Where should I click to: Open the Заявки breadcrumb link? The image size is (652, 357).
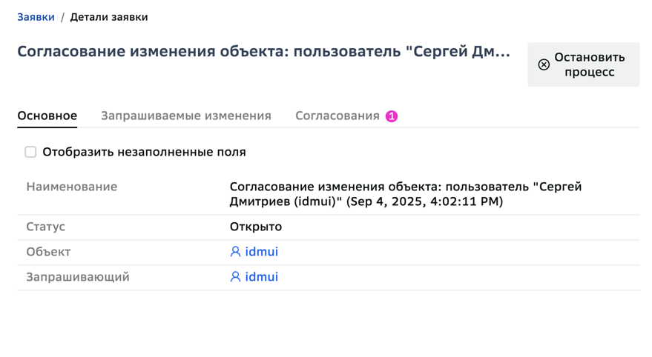pyautogui.click(x=36, y=17)
